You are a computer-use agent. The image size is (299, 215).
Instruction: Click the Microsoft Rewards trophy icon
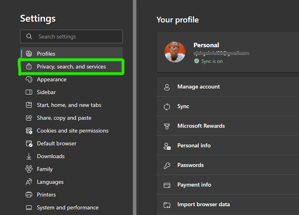[x=167, y=126]
